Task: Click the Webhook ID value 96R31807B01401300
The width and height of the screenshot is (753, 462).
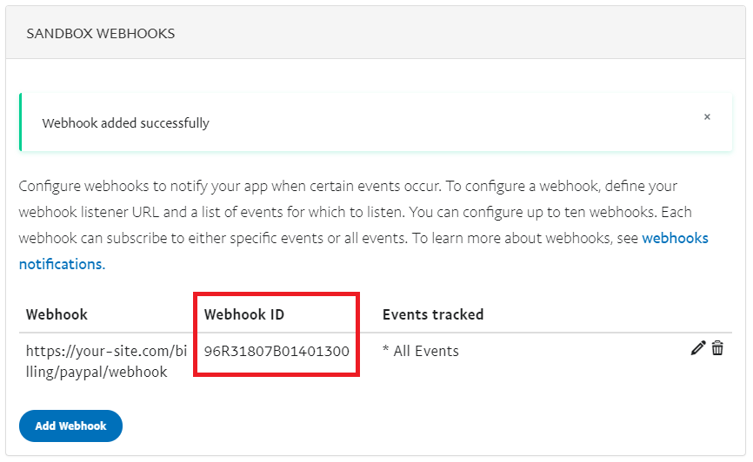Action: click(x=277, y=351)
